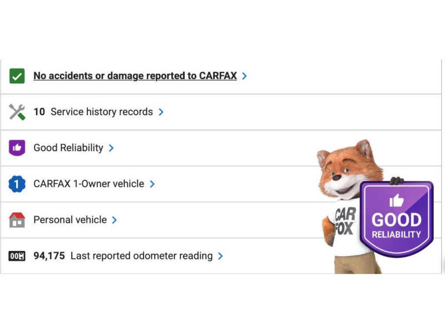Viewport: 445px width, 334px height.
Task: Click the wrench service history icon
Action: point(17,112)
